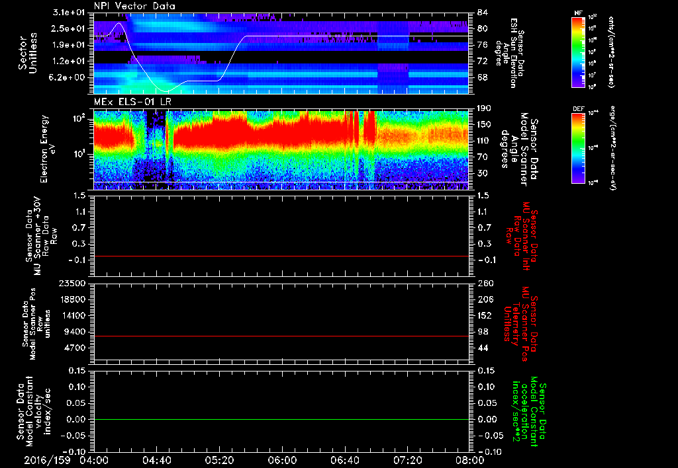Click the "18800" scanner position tick
The width and height of the screenshot is (678, 468).
(72, 299)
